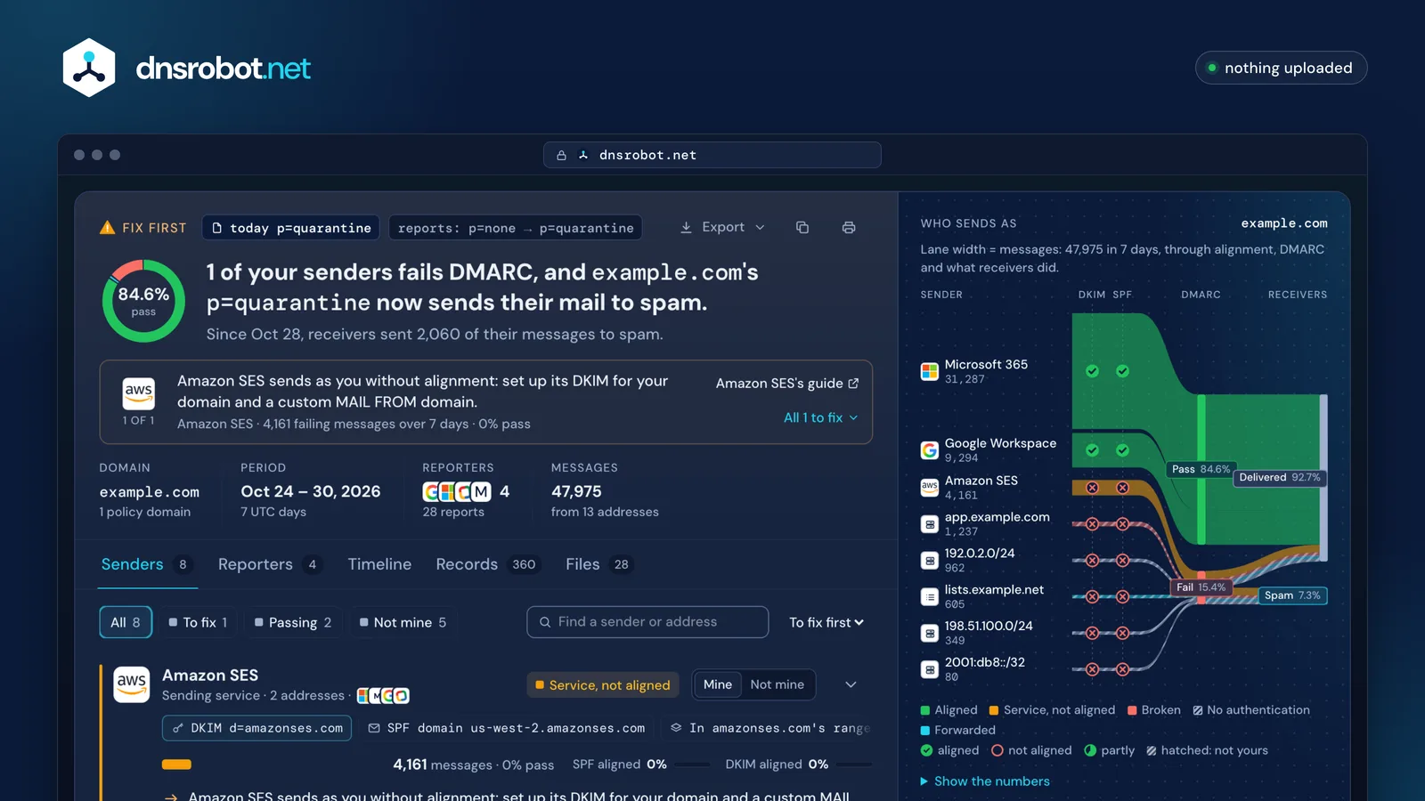Viewport: 1425px width, 801px height.
Task: Mark Amazon SES as Mine
Action: point(717,684)
